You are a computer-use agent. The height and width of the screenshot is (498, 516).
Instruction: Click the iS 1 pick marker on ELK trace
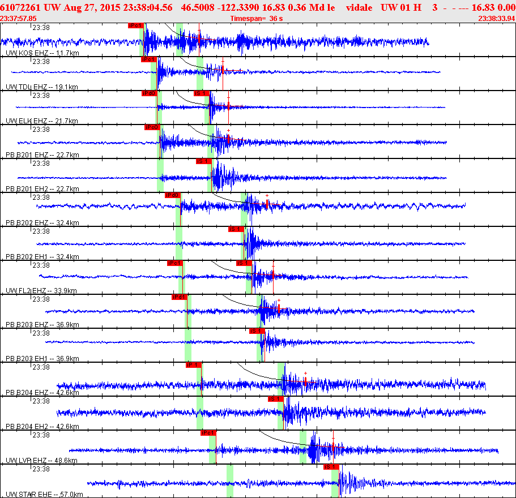pyautogui.click(x=202, y=93)
